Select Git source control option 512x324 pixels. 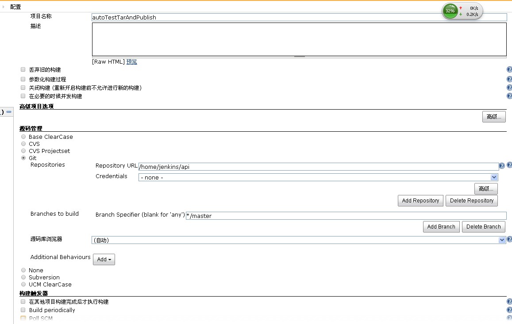point(23,158)
